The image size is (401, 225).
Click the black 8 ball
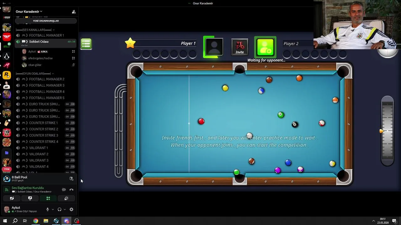294,124
